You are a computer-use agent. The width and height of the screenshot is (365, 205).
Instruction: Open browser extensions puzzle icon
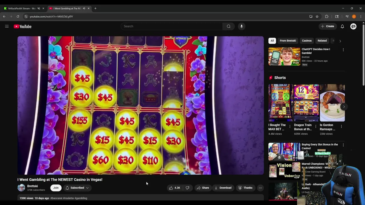(327, 17)
